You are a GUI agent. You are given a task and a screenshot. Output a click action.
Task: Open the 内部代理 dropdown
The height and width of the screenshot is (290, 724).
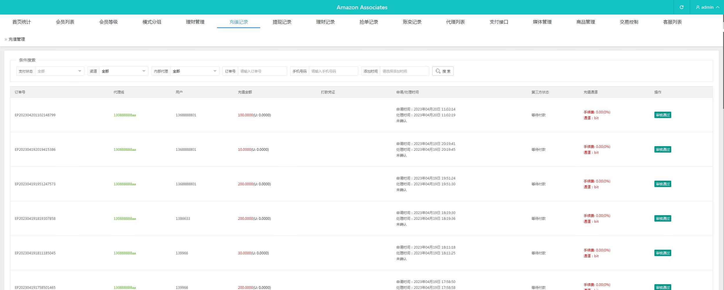point(195,71)
